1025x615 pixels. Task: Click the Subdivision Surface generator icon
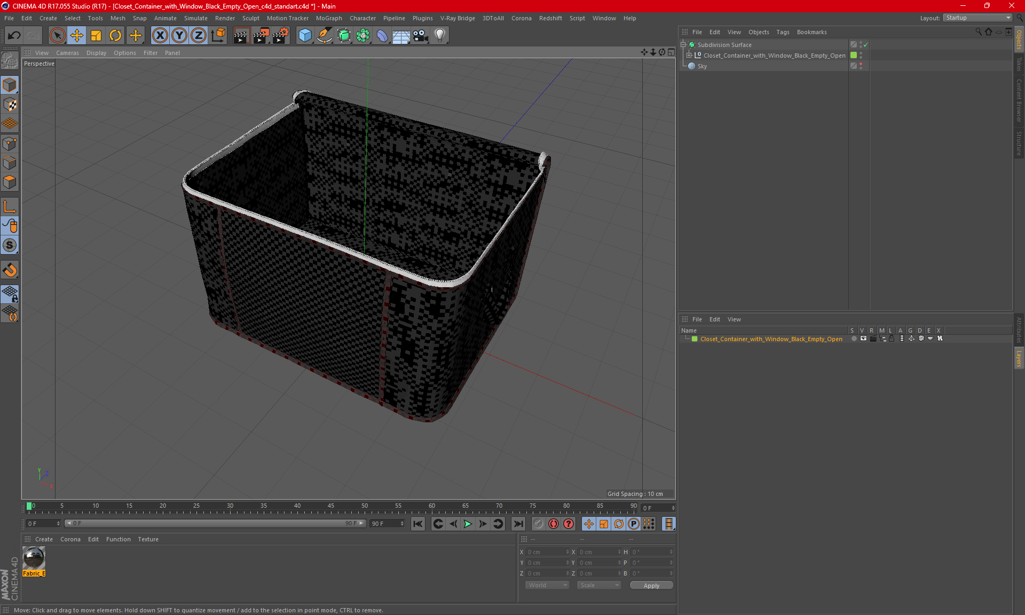coord(344,36)
